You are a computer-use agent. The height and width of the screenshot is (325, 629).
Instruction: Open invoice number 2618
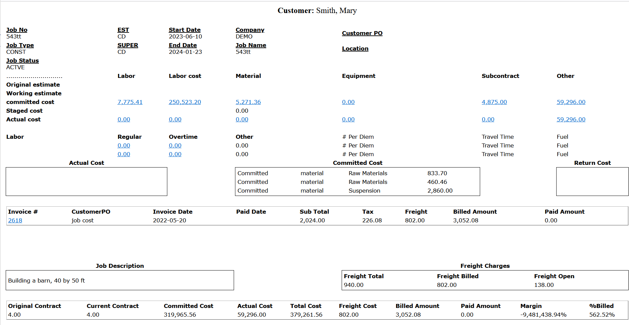click(x=15, y=220)
